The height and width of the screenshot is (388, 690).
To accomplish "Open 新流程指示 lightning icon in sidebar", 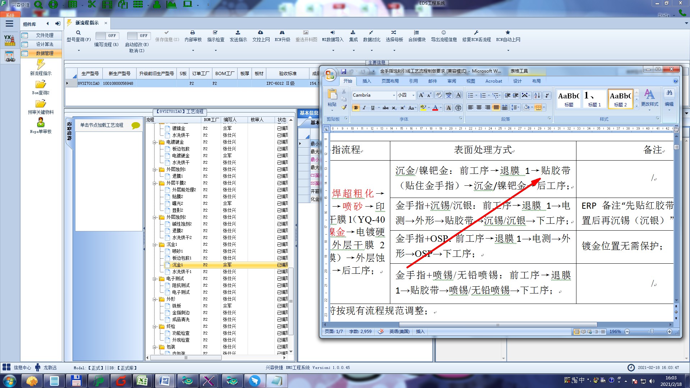I will click(41, 65).
